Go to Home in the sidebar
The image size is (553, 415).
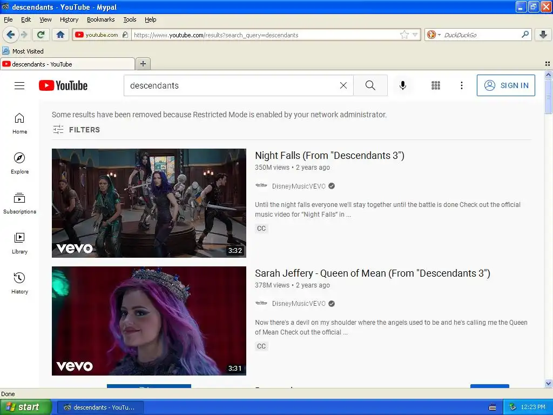tap(19, 124)
